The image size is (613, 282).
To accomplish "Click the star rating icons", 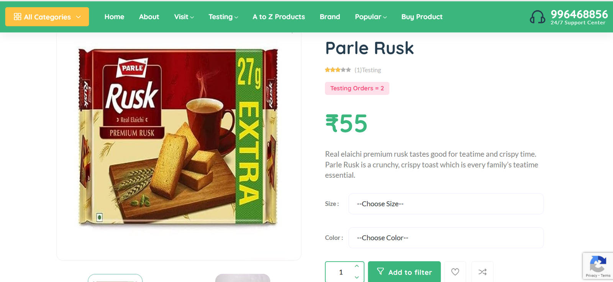I will coord(338,70).
